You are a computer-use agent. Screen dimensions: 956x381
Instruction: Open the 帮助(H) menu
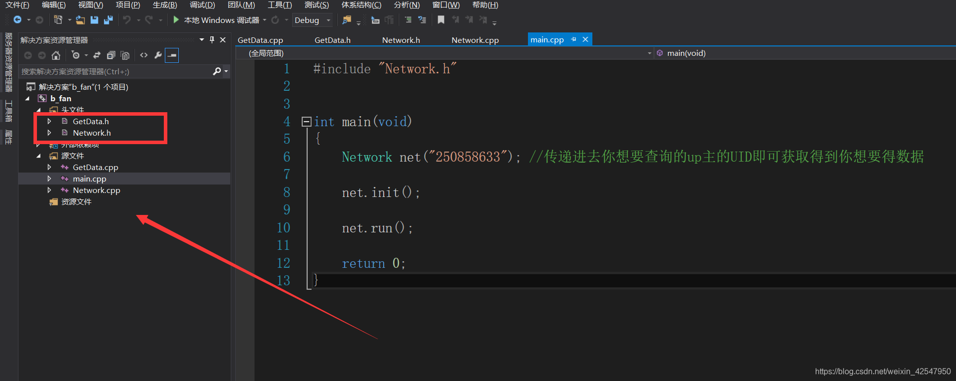(485, 5)
